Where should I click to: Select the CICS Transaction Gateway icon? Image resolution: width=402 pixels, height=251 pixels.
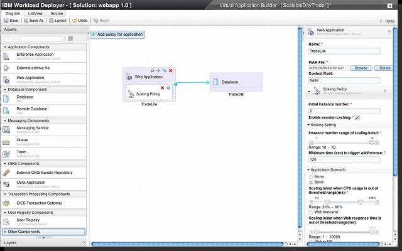(6, 203)
